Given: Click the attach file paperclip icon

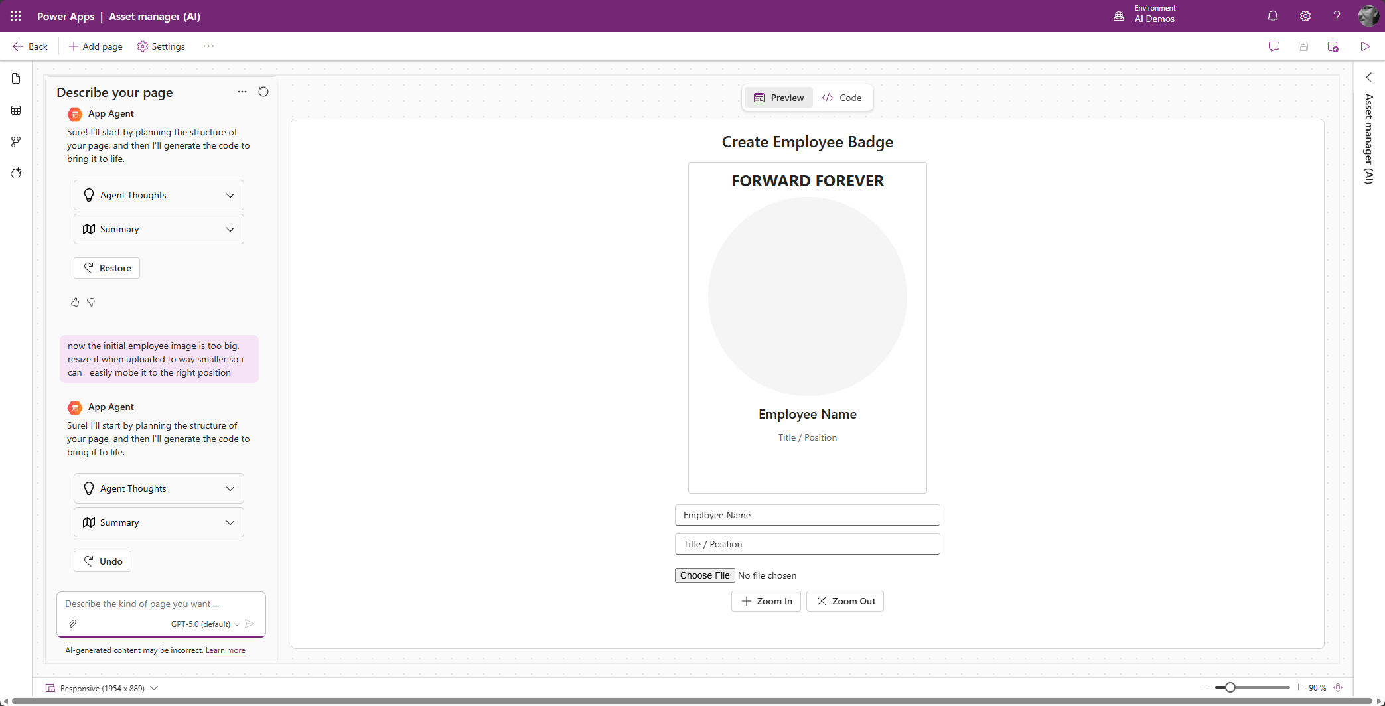Looking at the screenshot, I should point(73,624).
